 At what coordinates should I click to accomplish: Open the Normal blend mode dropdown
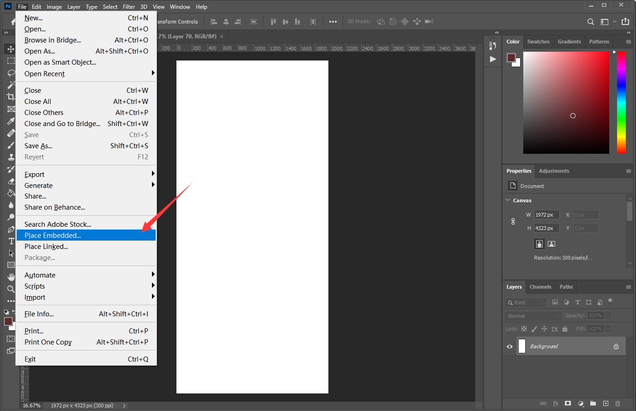pos(533,316)
